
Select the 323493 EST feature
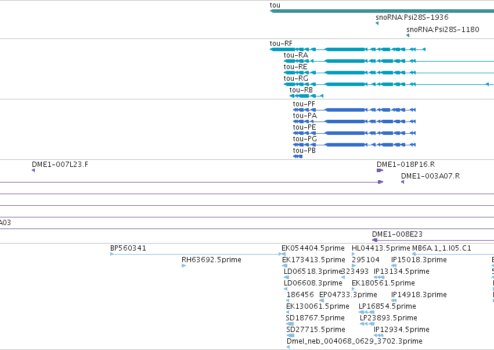[343, 277]
